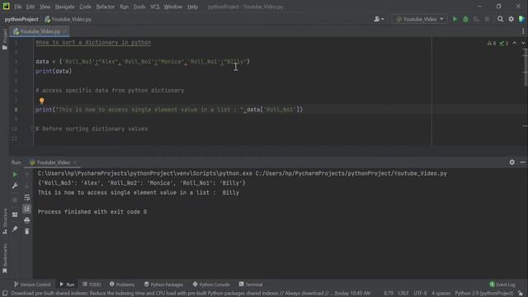Open the Bookmarks tool window sidebar
The height and width of the screenshot is (297, 528).
[x=4, y=258]
